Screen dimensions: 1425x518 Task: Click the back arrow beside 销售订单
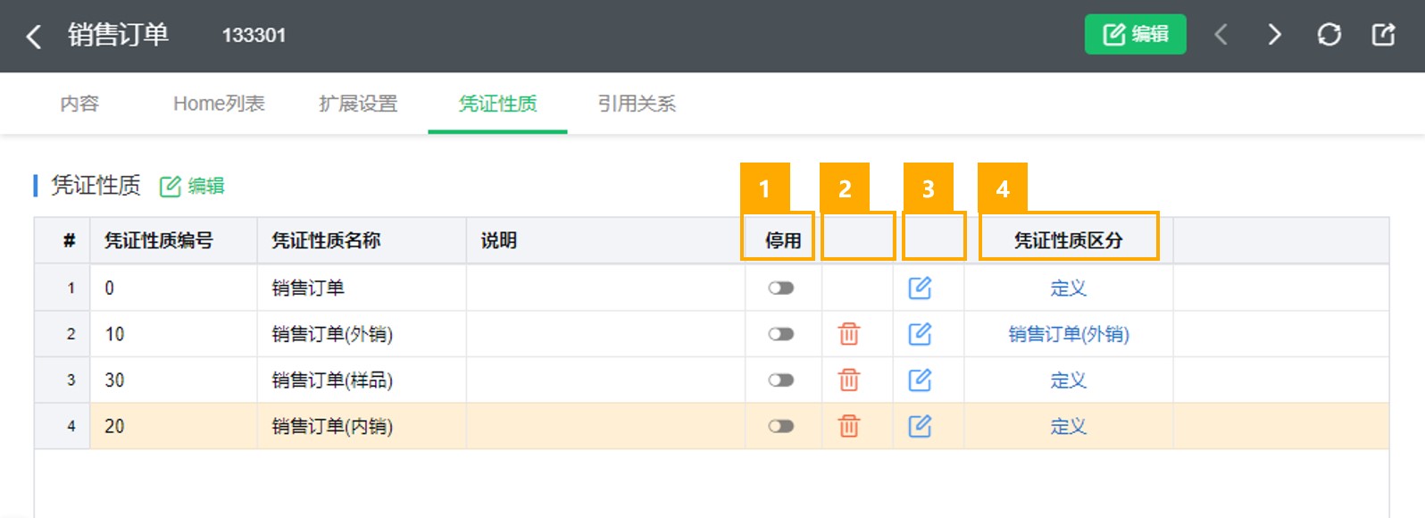pos(34,37)
